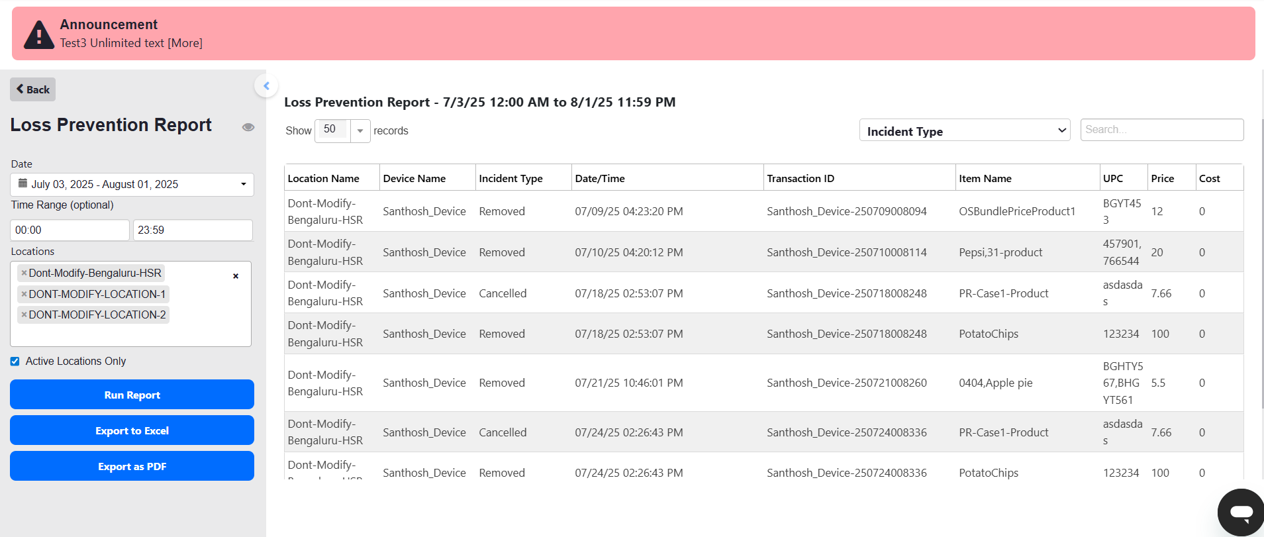The image size is (1264, 537).
Task: Click item 0404,Apple pie
Action: [996, 383]
